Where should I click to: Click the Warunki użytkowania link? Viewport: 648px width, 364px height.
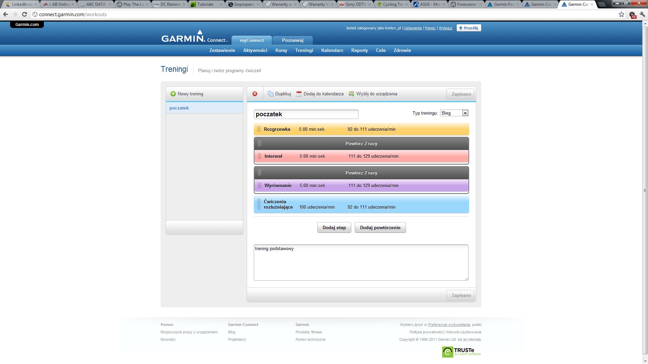pos(464,332)
